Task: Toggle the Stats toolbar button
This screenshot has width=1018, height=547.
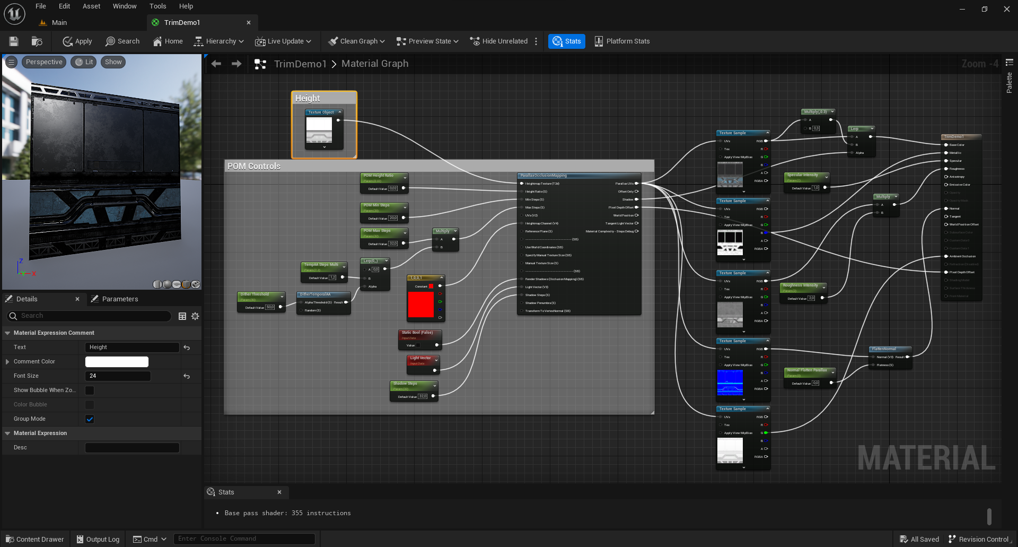Action: tap(566, 41)
